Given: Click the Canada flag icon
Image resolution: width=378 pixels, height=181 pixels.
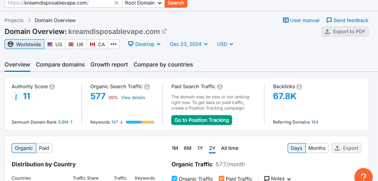Looking at the screenshot, I should click(92, 44).
